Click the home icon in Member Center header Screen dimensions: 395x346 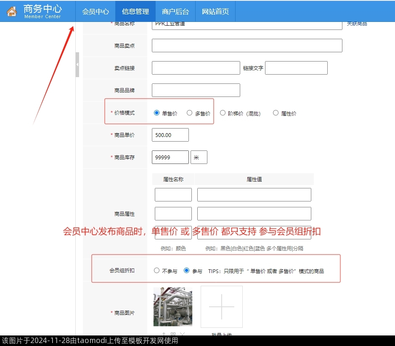click(x=12, y=11)
